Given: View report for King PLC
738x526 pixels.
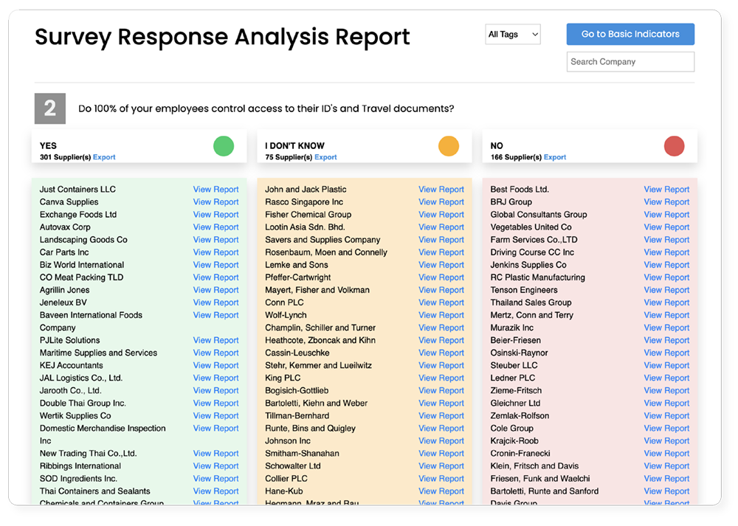Looking at the screenshot, I should pyautogui.click(x=441, y=378).
